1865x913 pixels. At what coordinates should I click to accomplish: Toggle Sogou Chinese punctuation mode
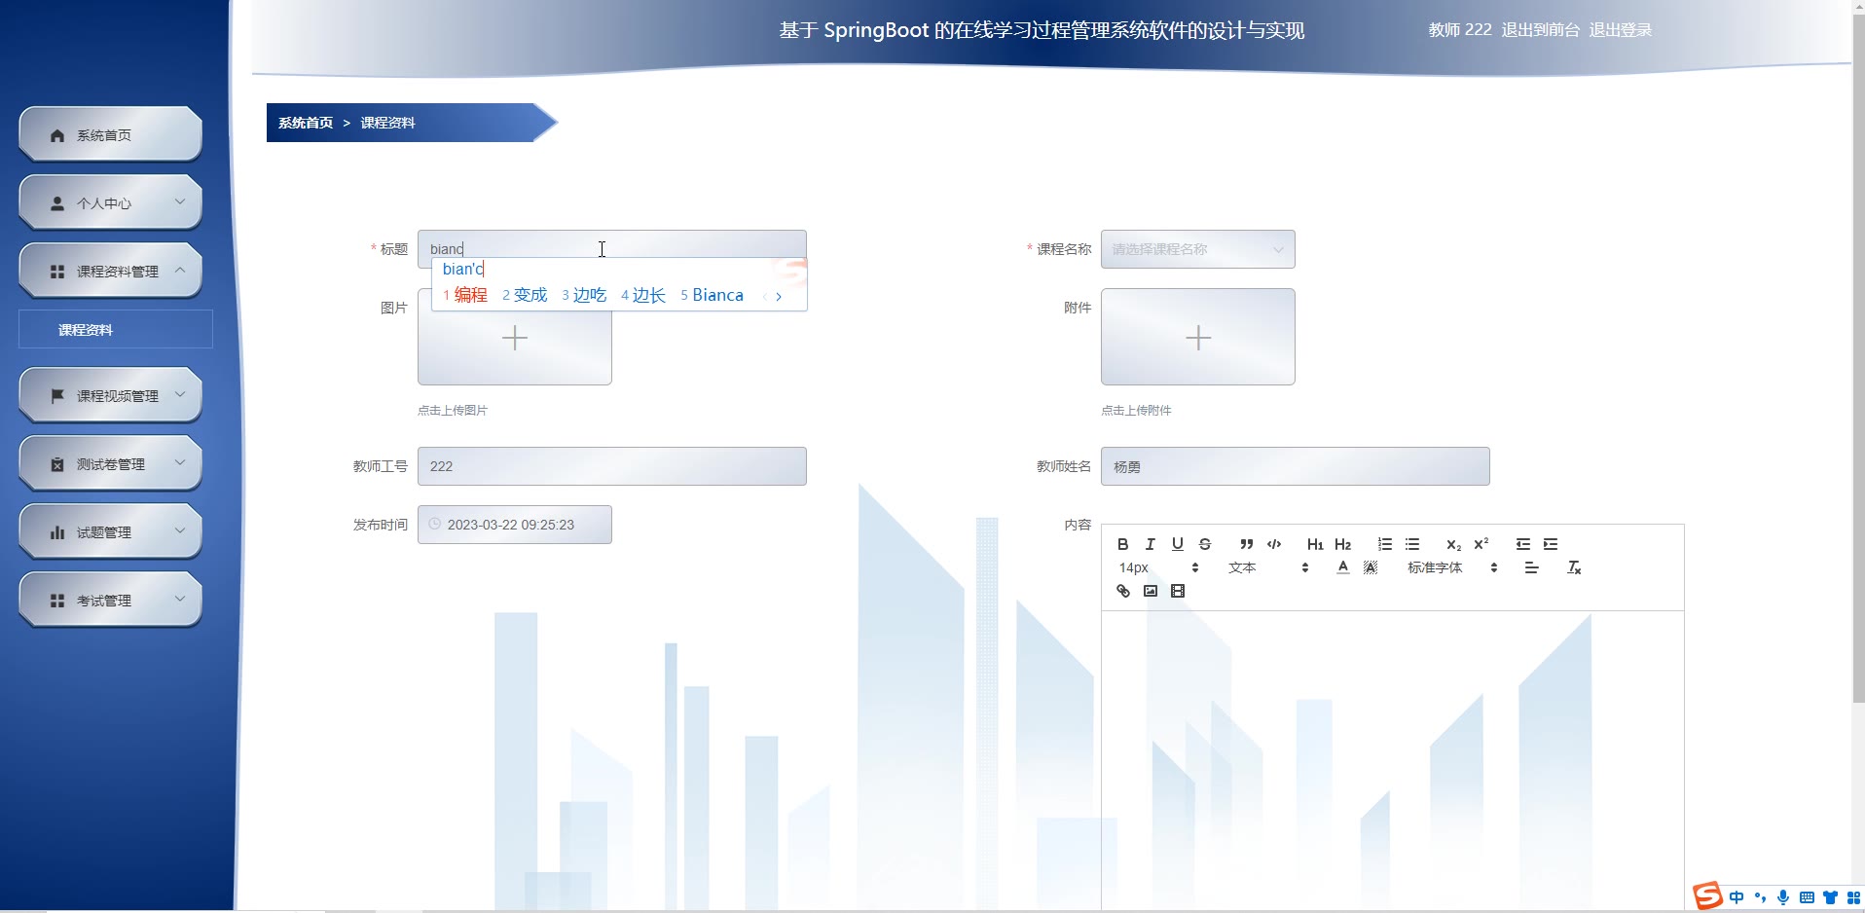click(1760, 897)
